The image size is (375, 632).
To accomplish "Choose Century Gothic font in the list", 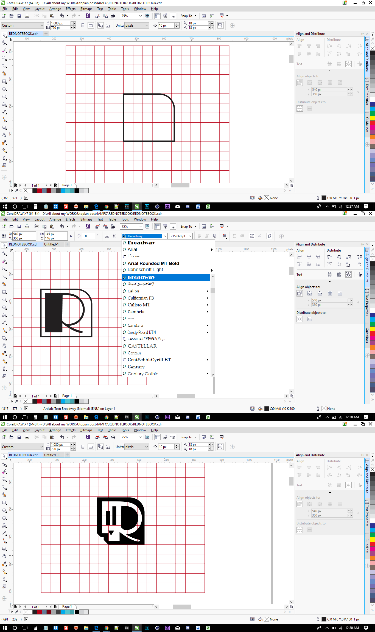I will pyautogui.click(x=143, y=374).
